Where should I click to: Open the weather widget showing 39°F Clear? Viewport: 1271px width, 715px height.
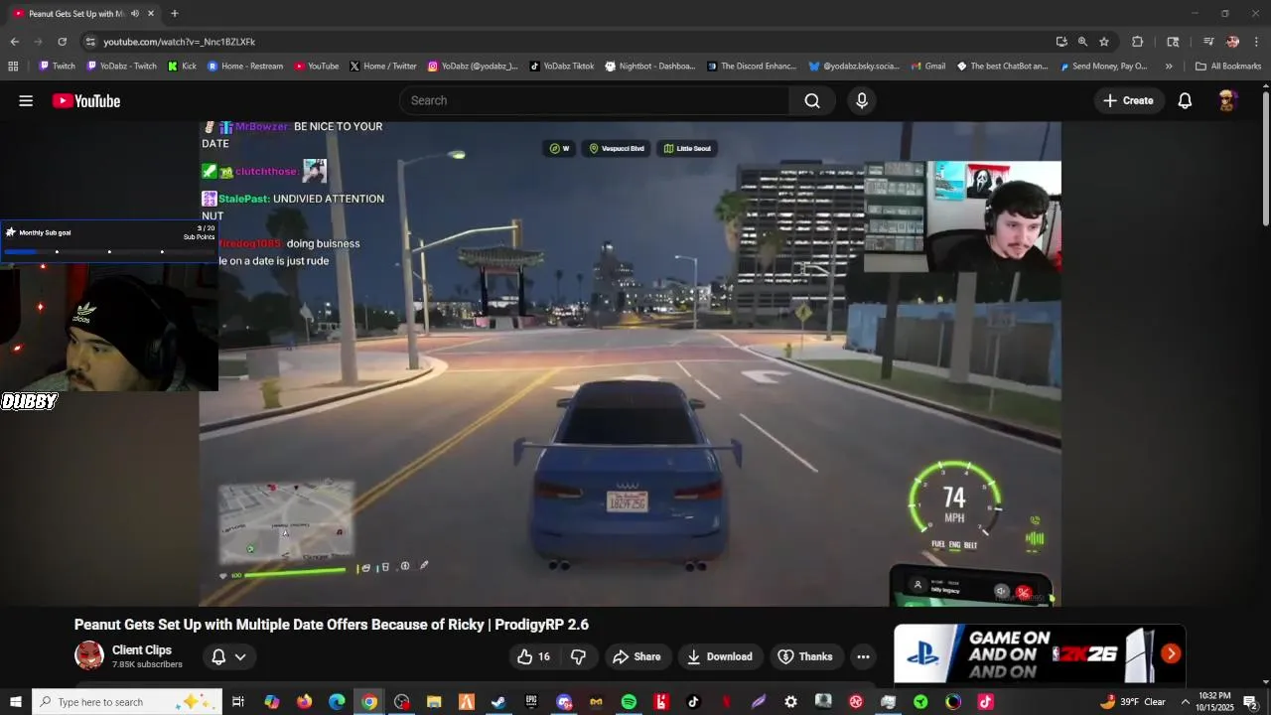(1133, 702)
